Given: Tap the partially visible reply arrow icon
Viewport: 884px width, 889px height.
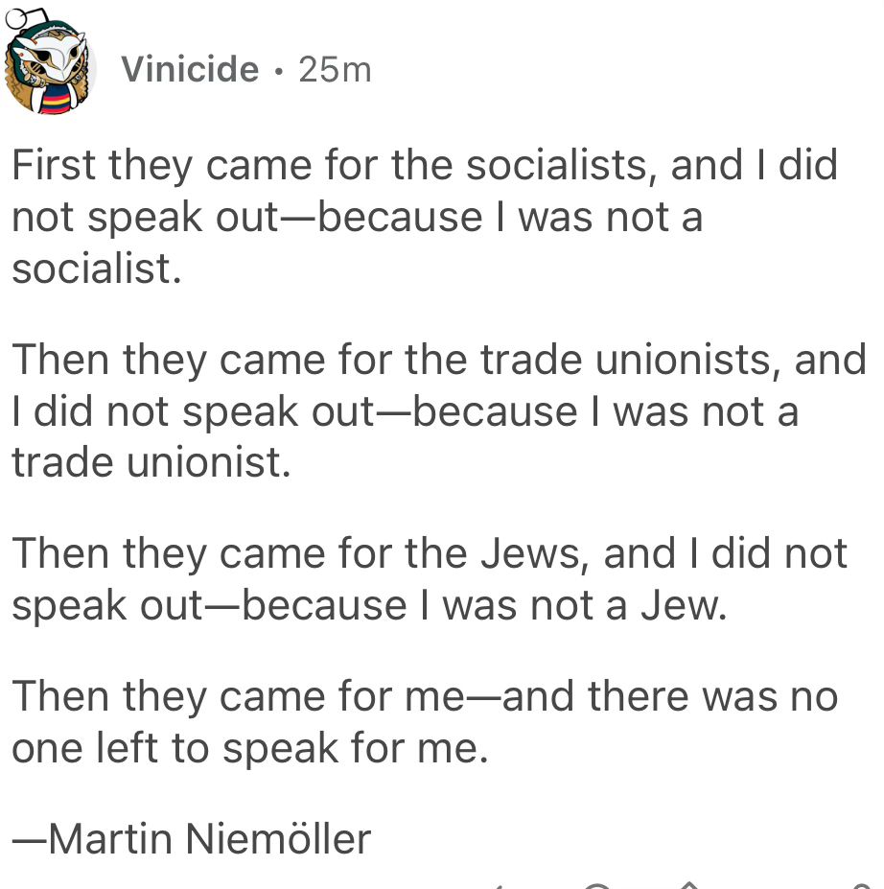Looking at the screenshot, I should tap(497, 887).
